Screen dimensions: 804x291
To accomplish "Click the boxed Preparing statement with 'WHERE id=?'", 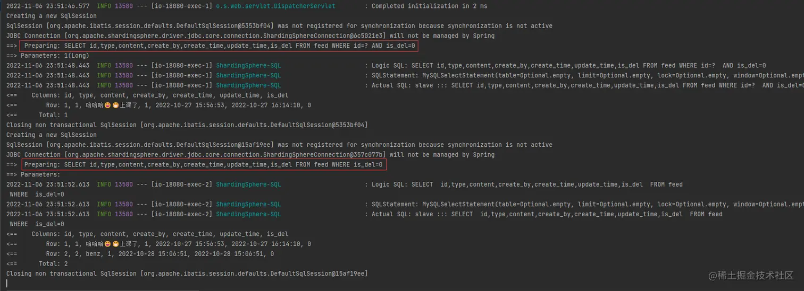I will (x=219, y=46).
